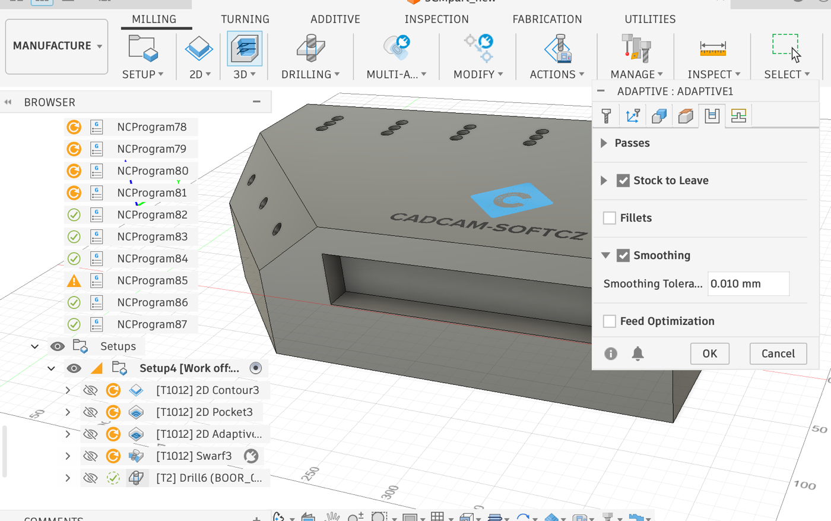
Task: Disable the Smoothing checkbox
Action: click(623, 255)
